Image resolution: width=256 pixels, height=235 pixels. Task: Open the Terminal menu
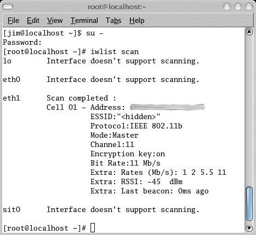84,20
